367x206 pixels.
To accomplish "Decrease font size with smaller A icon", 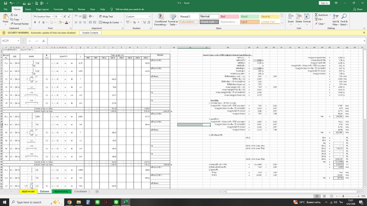I will click(x=69, y=16).
